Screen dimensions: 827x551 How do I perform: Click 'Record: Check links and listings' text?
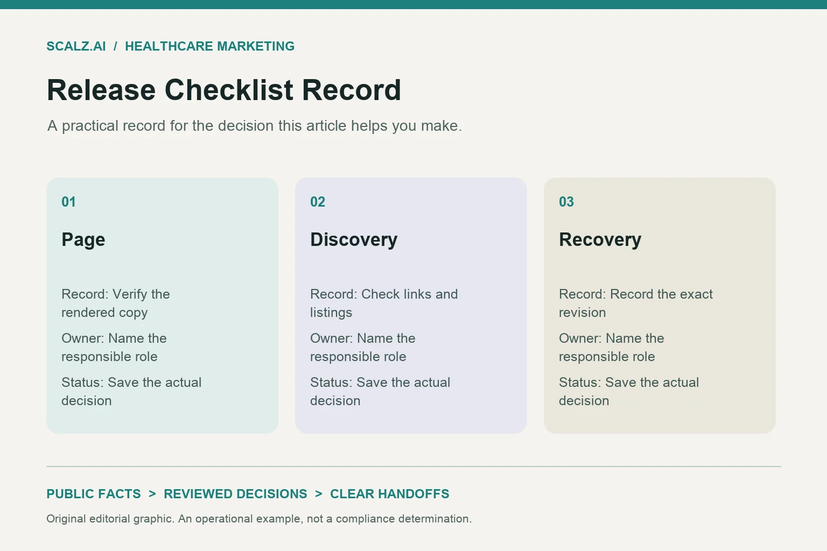(384, 303)
